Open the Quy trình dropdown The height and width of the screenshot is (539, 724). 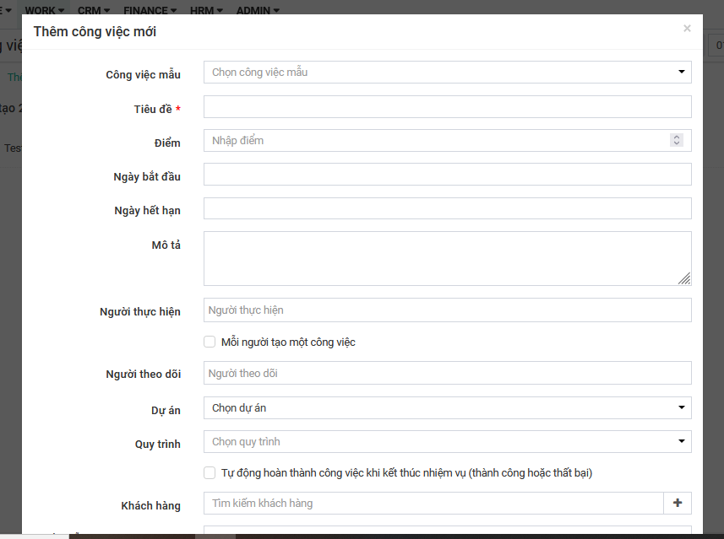[447, 442]
